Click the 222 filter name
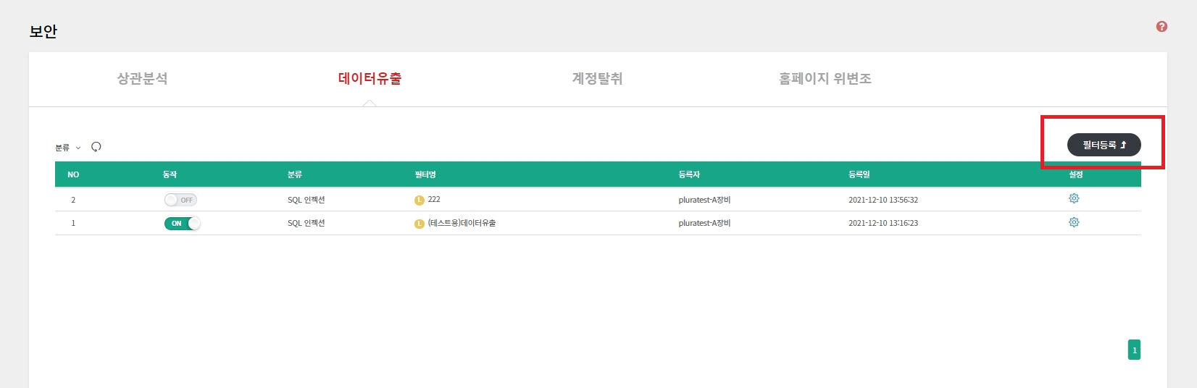Image resolution: width=1197 pixels, height=388 pixels. (x=434, y=199)
